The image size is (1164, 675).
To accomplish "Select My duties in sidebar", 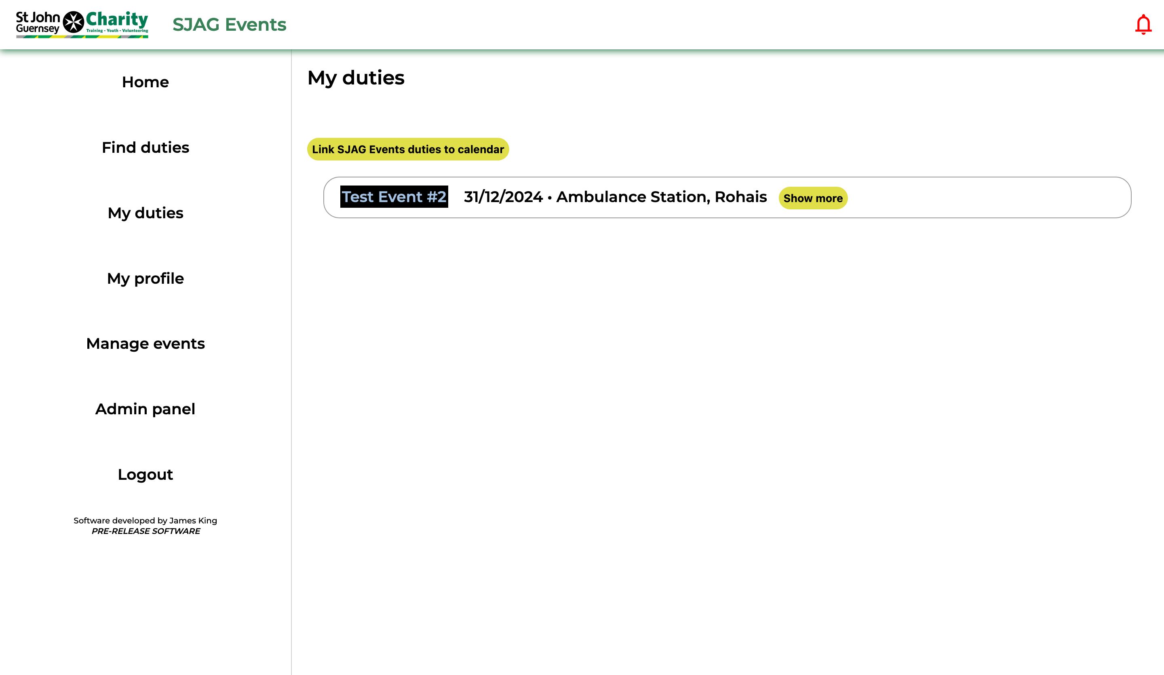I will tap(145, 213).
